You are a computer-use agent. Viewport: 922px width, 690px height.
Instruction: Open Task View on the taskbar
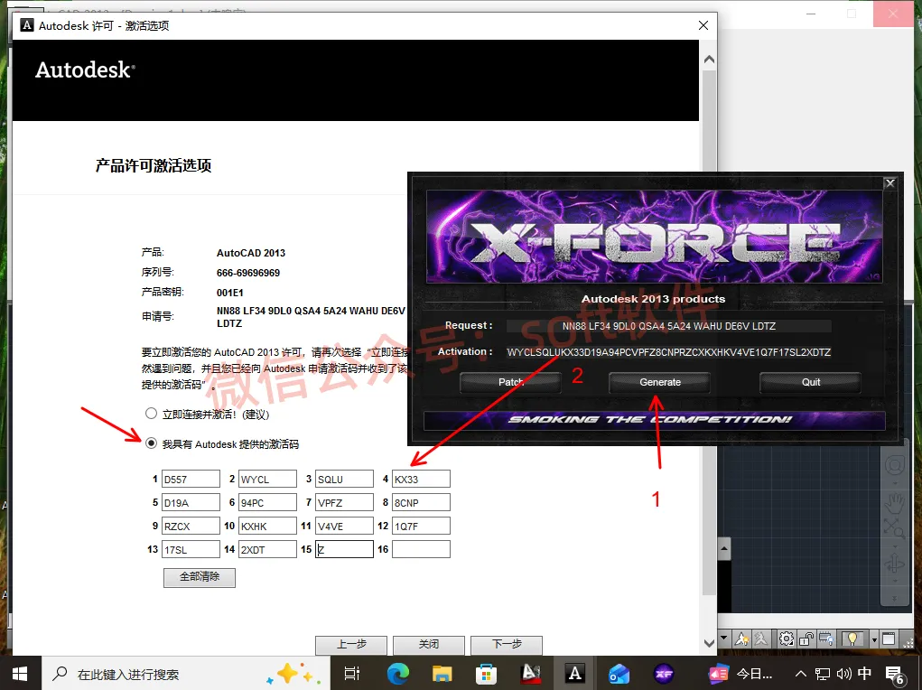[x=351, y=674]
